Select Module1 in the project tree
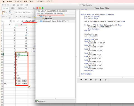 point(49,19)
